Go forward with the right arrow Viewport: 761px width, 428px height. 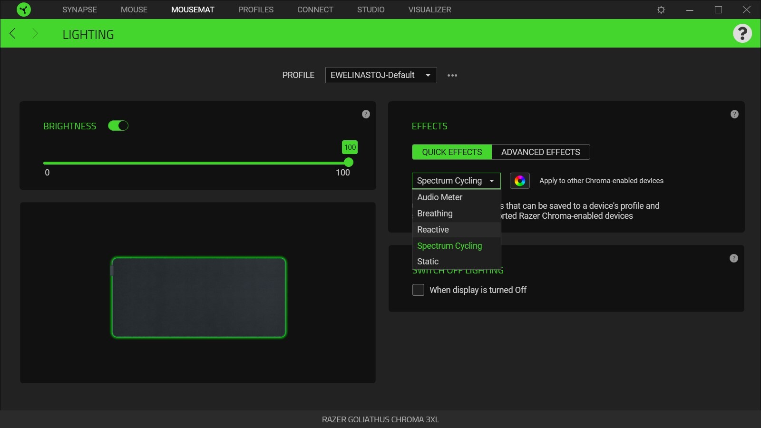[x=35, y=33]
